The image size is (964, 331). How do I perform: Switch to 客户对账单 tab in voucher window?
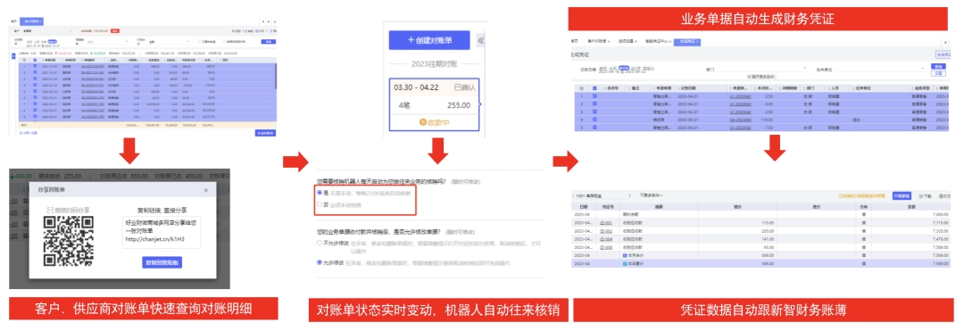pos(597,40)
